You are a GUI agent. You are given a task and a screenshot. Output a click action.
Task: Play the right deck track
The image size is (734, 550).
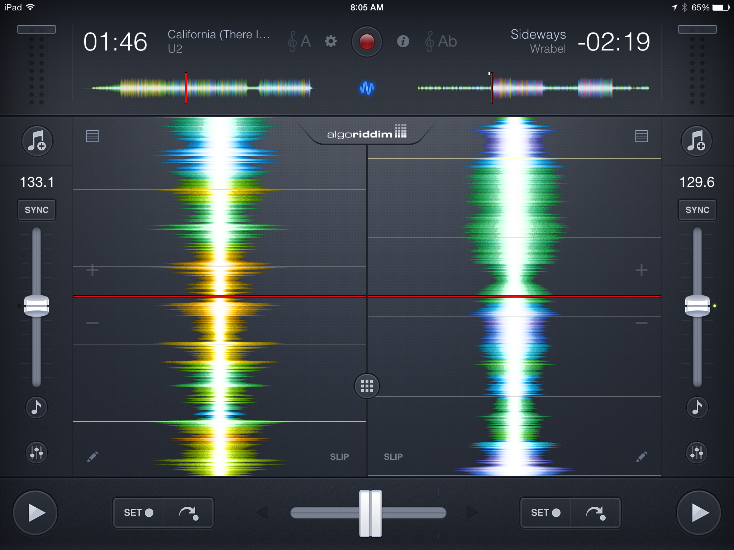point(699,513)
